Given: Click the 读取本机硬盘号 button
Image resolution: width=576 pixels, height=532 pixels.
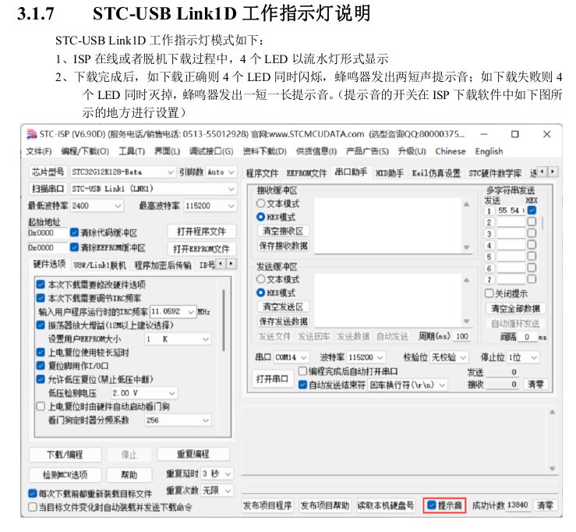Looking at the screenshot, I should (x=385, y=505).
